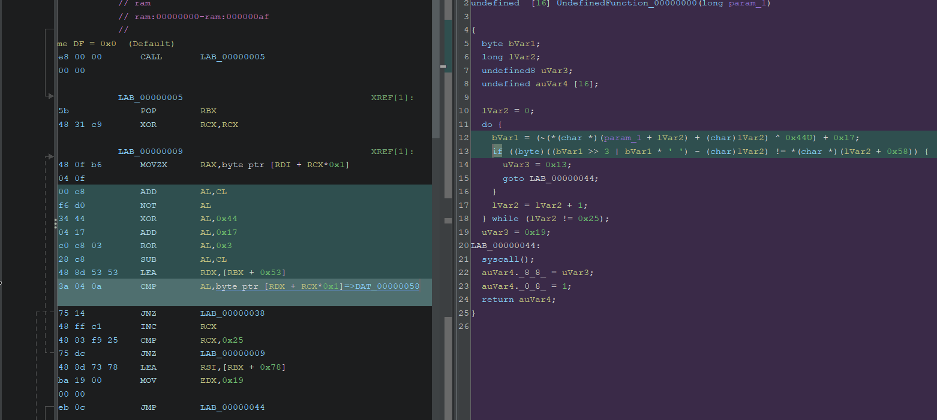The image size is (937, 420).
Task: Select the EDX,0x19 operand
Action: 221,380
